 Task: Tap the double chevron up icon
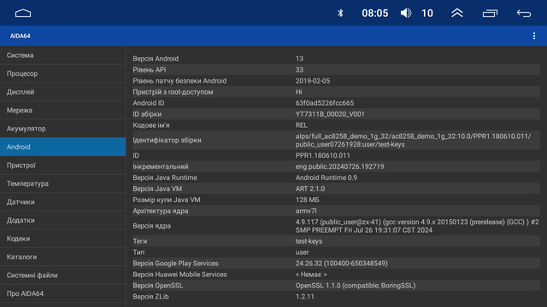coord(457,14)
